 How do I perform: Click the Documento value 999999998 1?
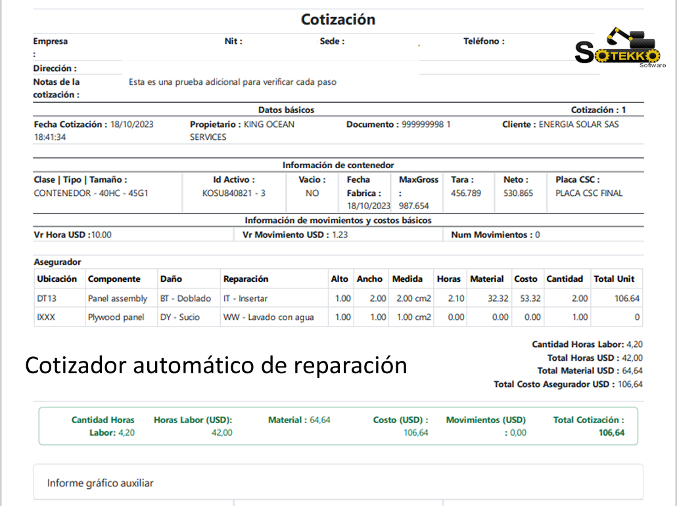(x=426, y=124)
